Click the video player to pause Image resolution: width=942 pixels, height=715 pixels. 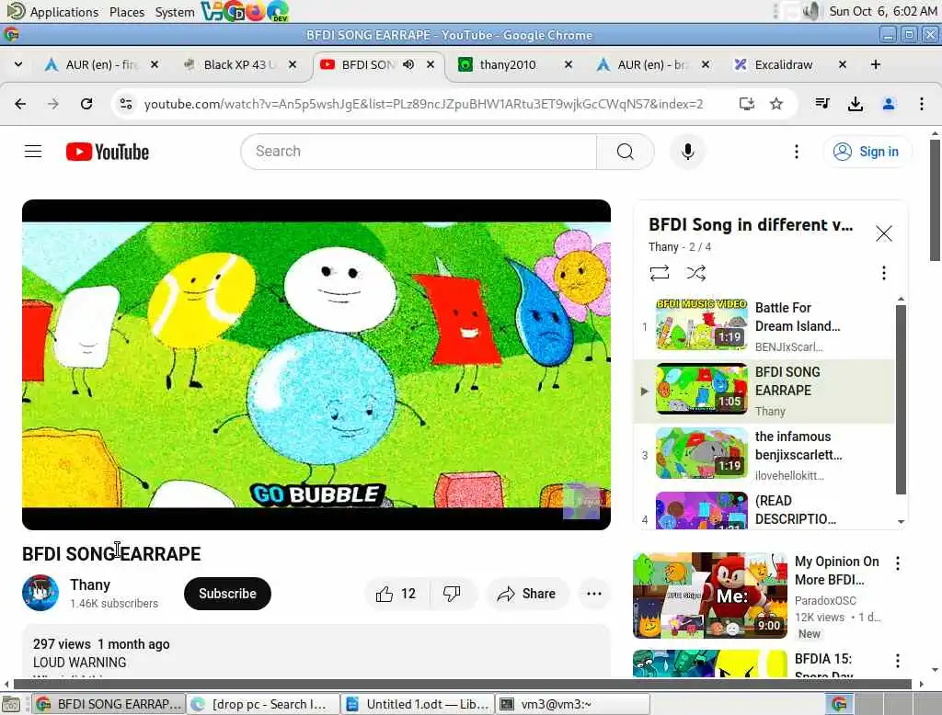point(316,365)
